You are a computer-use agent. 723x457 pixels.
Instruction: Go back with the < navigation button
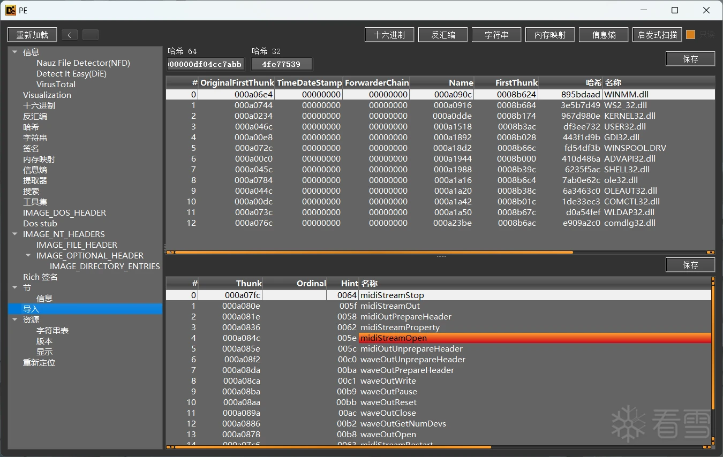[69, 35]
